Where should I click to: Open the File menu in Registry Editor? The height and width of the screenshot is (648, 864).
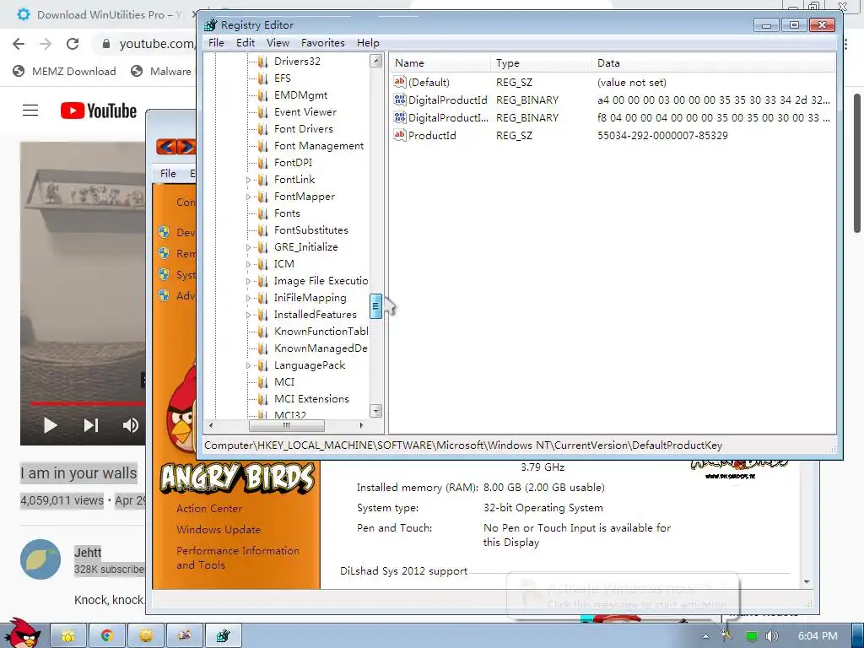pyautogui.click(x=216, y=43)
